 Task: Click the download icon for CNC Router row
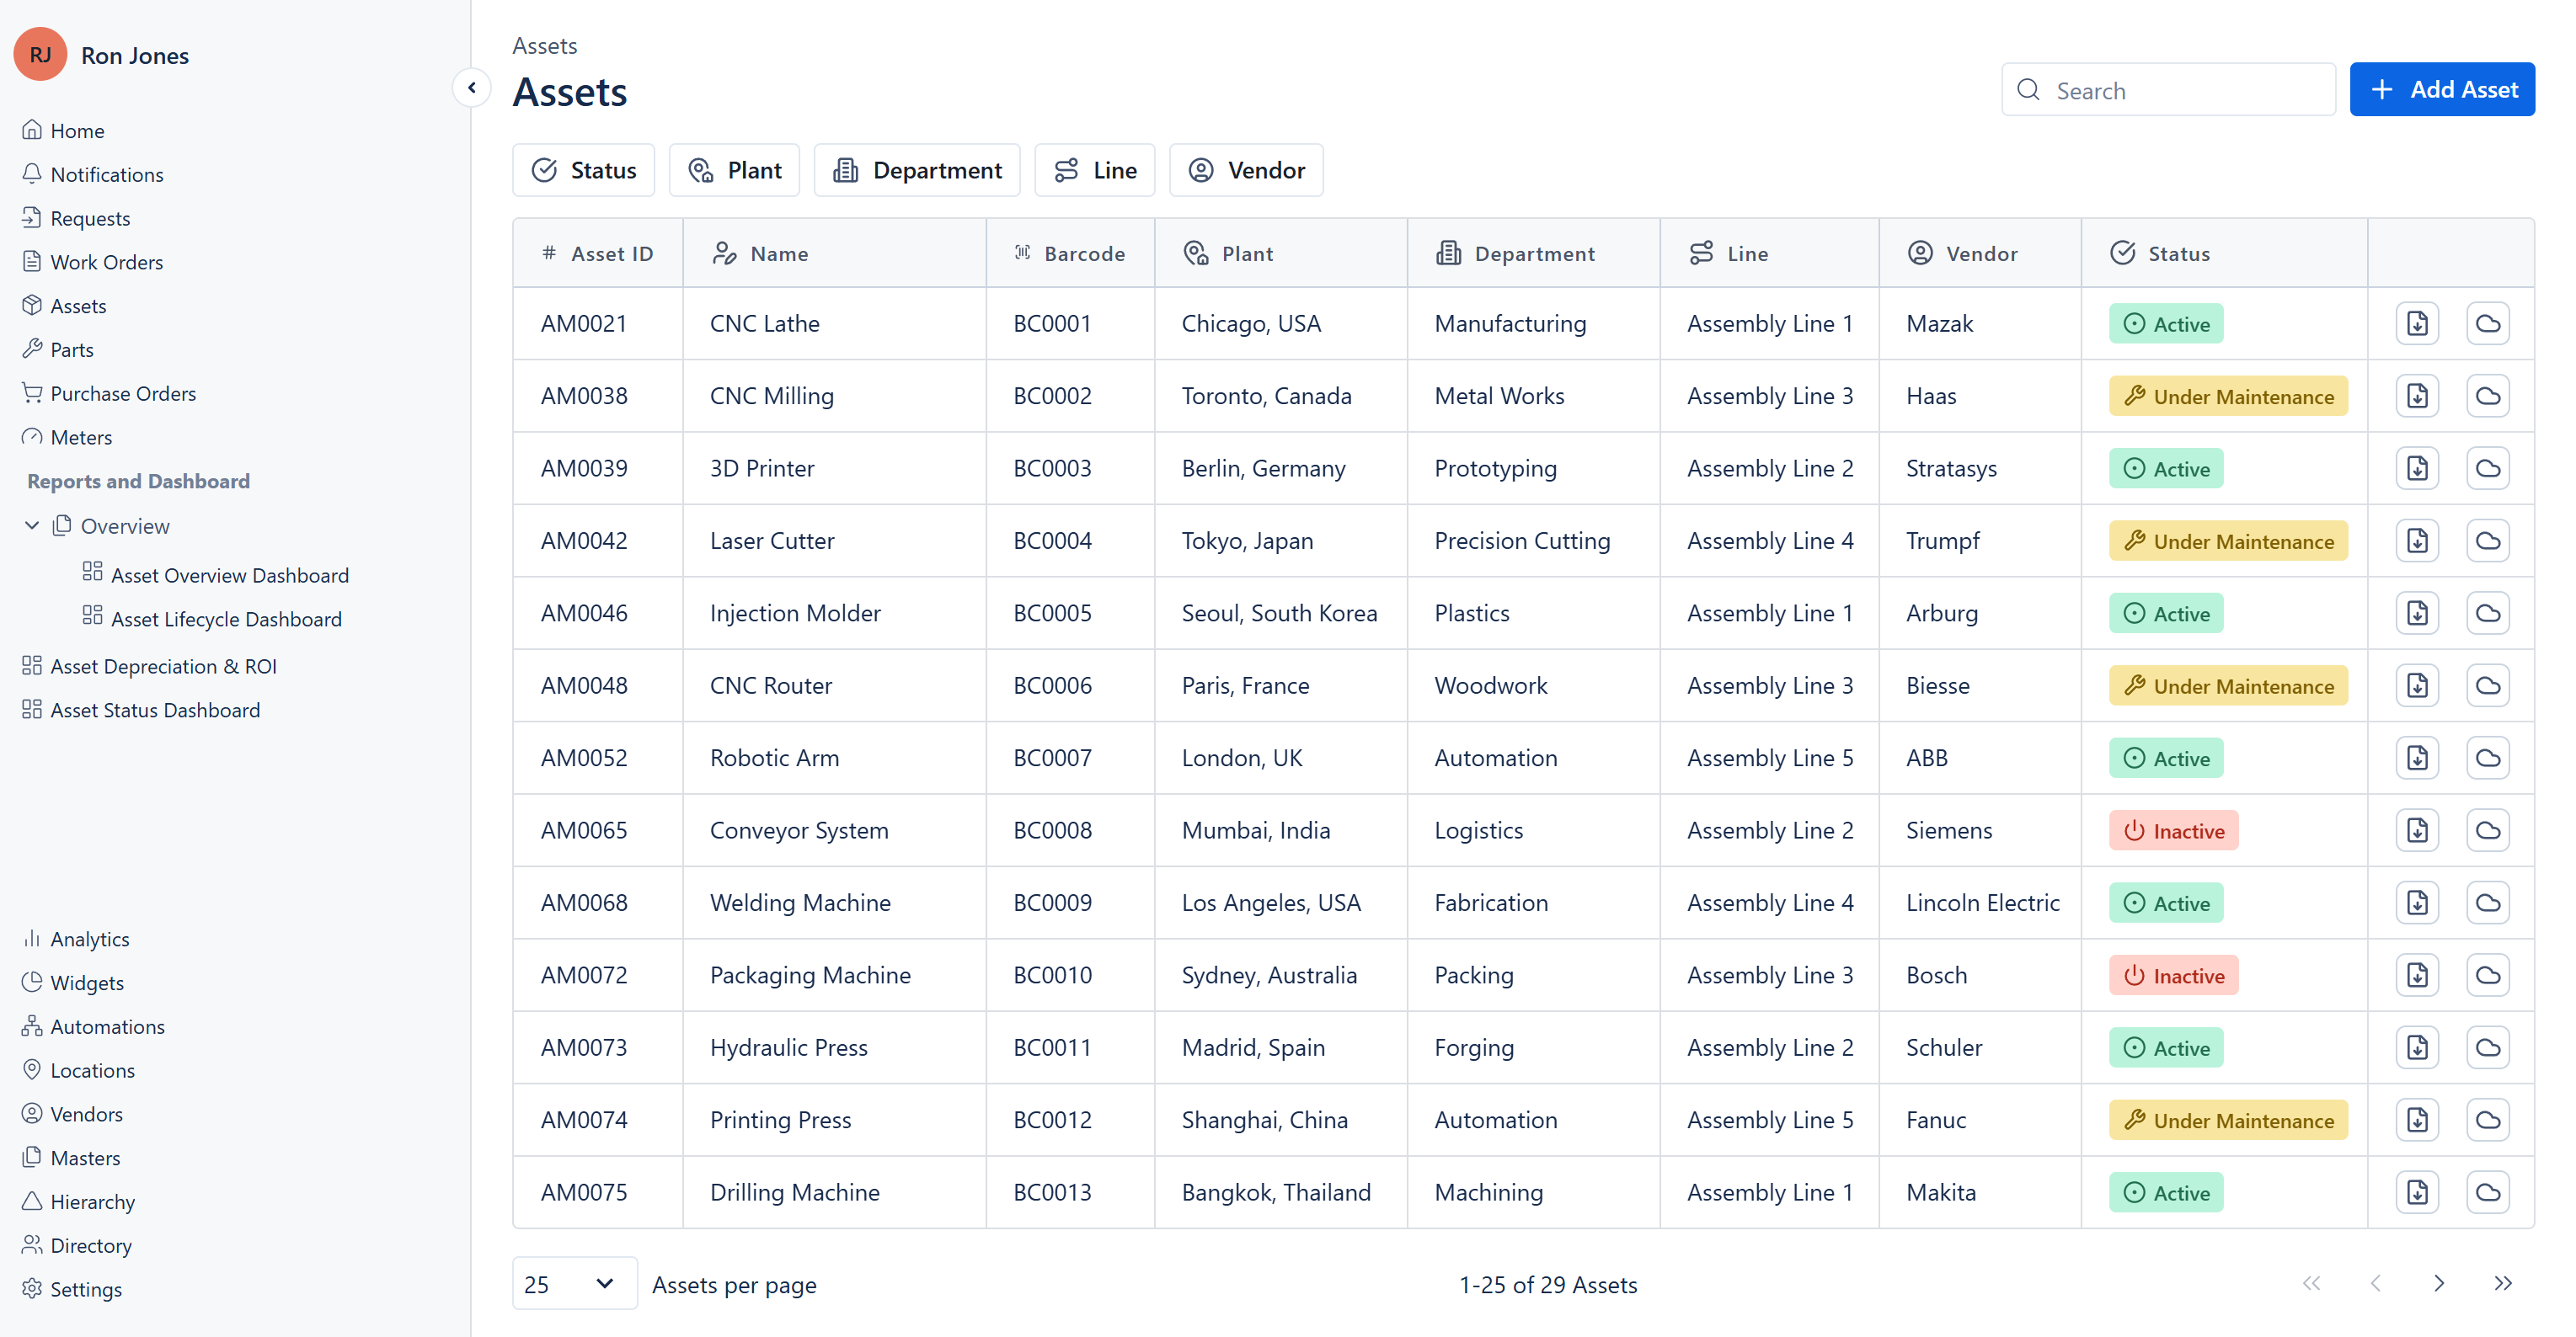tap(2417, 685)
